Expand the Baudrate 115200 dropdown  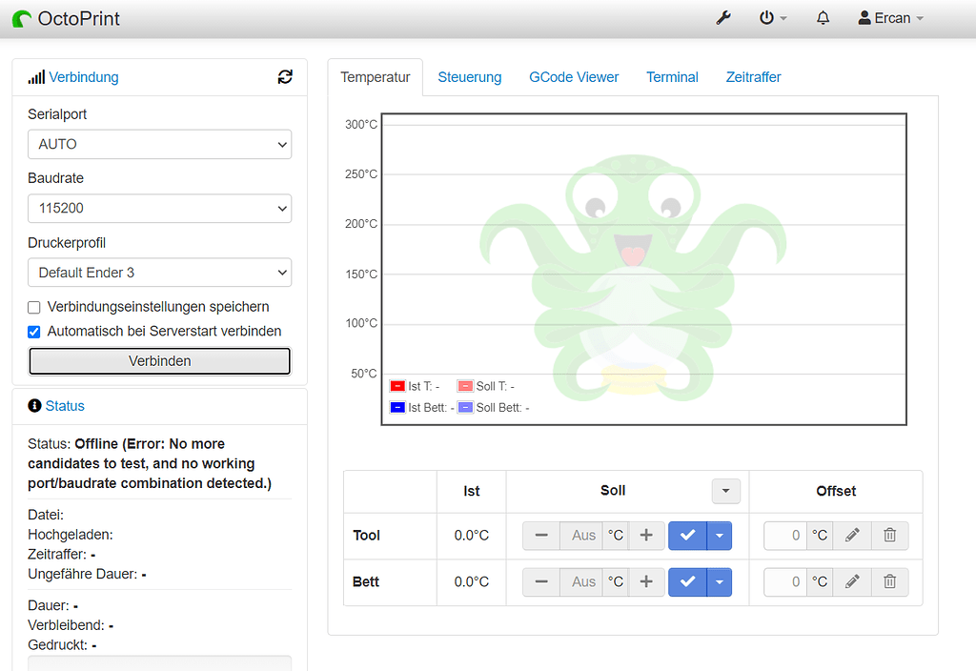(x=159, y=208)
